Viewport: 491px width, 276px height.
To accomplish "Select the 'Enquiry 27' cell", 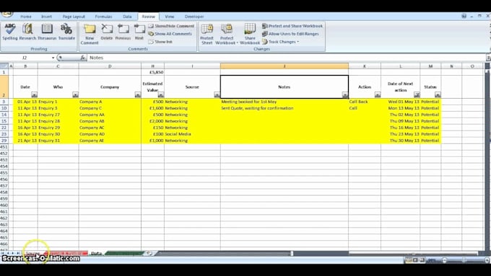I will click(x=58, y=115).
